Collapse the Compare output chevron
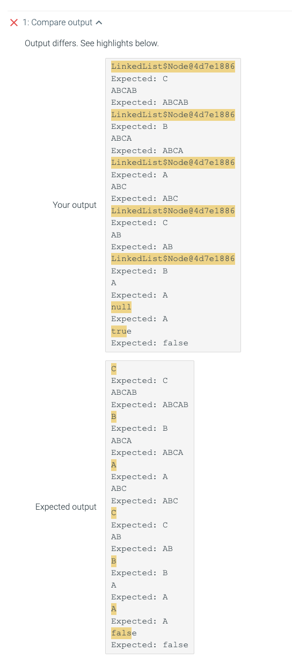292x666 pixels. 98,23
